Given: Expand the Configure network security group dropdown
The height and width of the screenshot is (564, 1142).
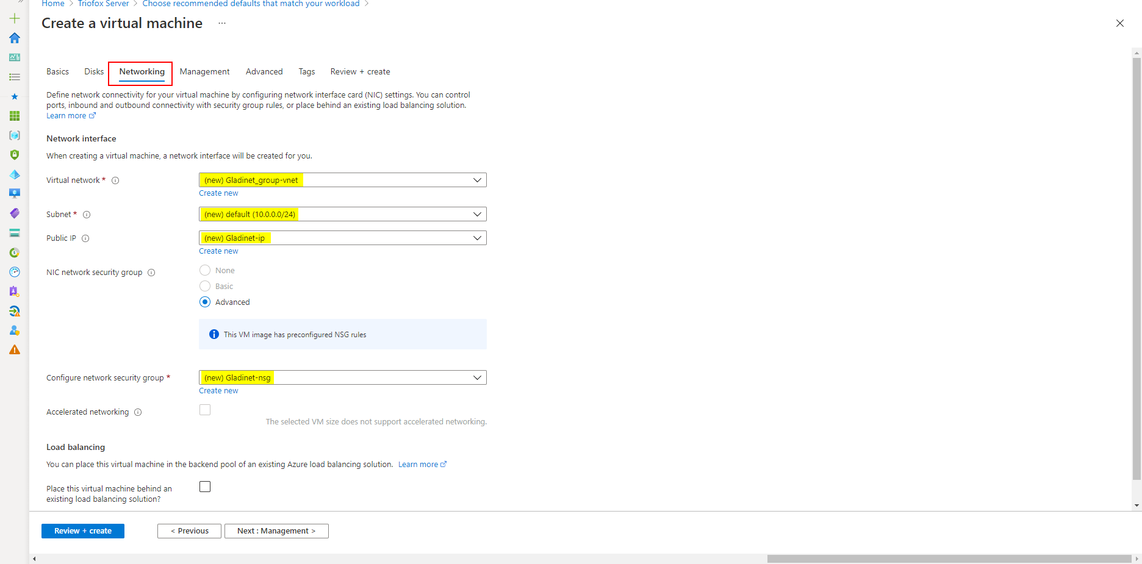Looking at the screenshot, I should tap(343, 377).
